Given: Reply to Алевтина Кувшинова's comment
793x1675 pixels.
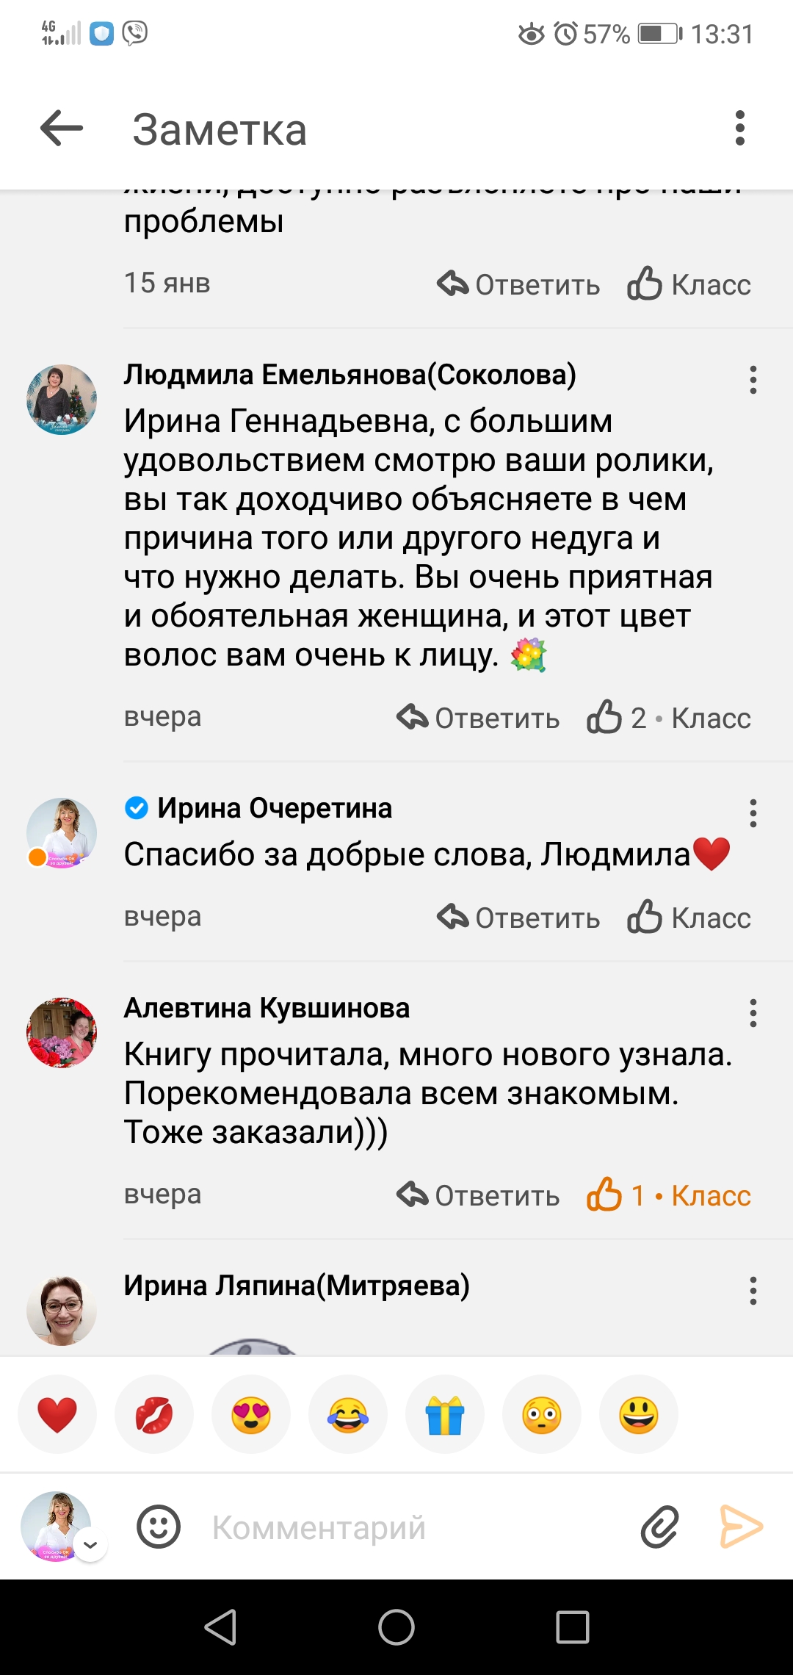Looking at the screenshot, I should (478, 1195).
